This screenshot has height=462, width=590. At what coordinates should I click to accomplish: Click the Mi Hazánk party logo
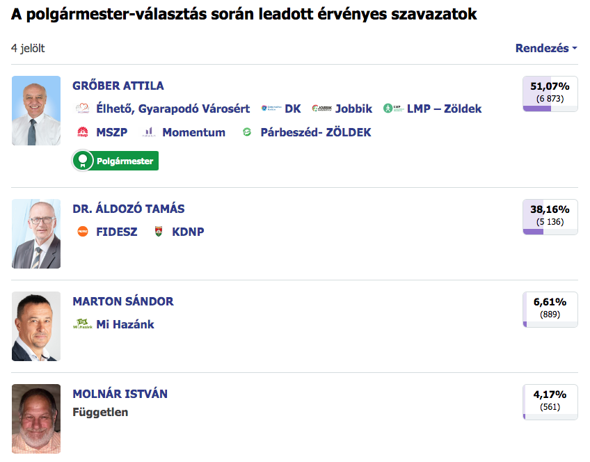[x=83, y=324]
